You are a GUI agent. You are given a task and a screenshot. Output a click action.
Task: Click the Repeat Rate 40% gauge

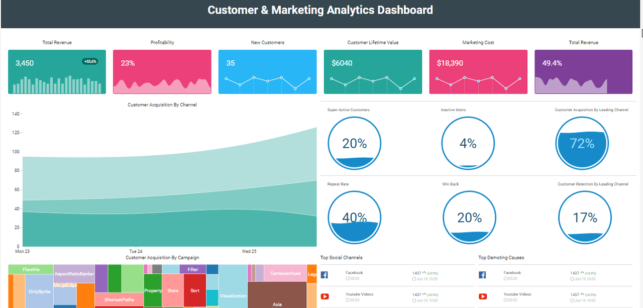355,218
